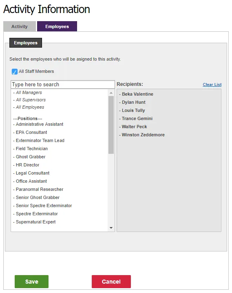
Task: Select Legal Consultant position
Action: pos(33,173)
